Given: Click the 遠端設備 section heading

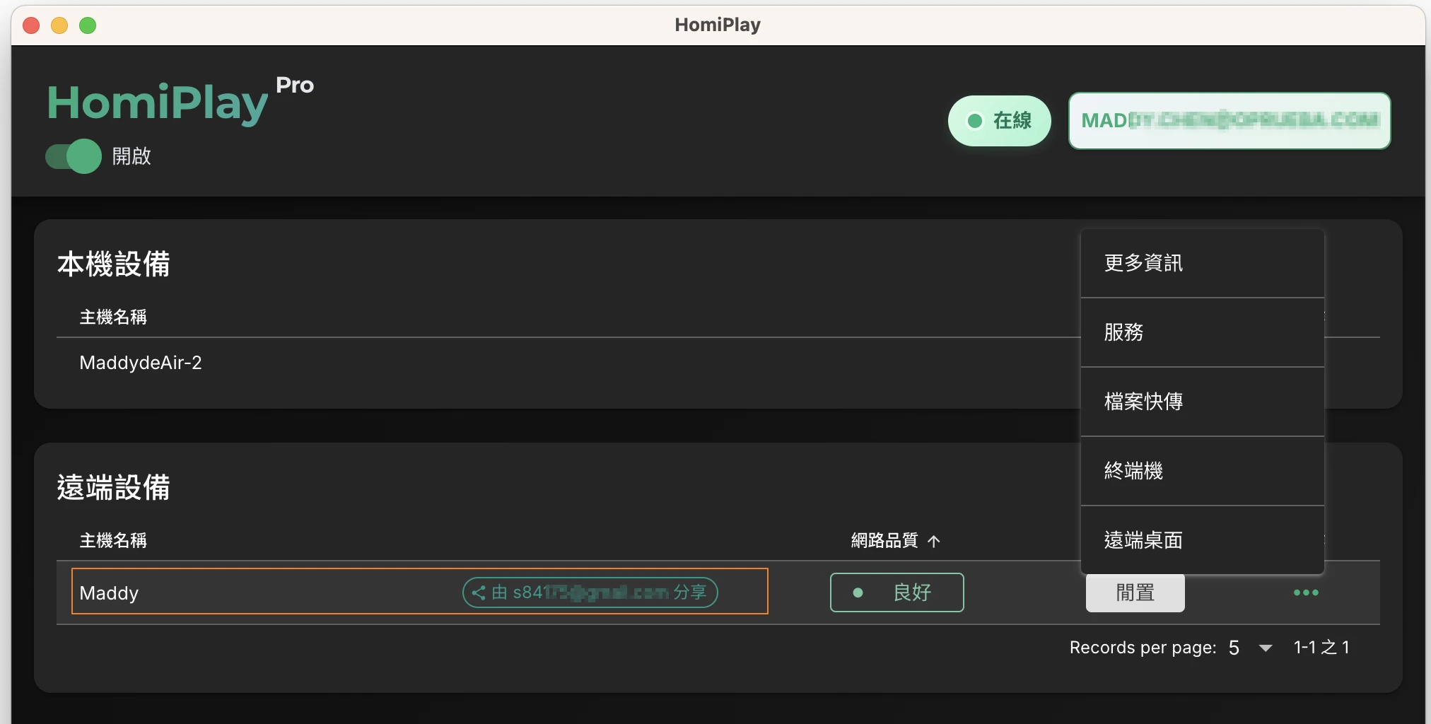Looking at the screenshot, I should pos(114,488).
